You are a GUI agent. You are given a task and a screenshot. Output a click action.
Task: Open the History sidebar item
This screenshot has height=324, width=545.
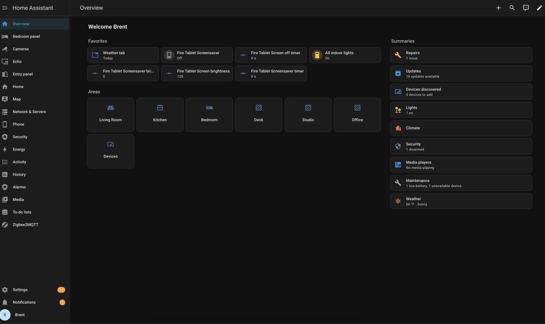[34, 175]
